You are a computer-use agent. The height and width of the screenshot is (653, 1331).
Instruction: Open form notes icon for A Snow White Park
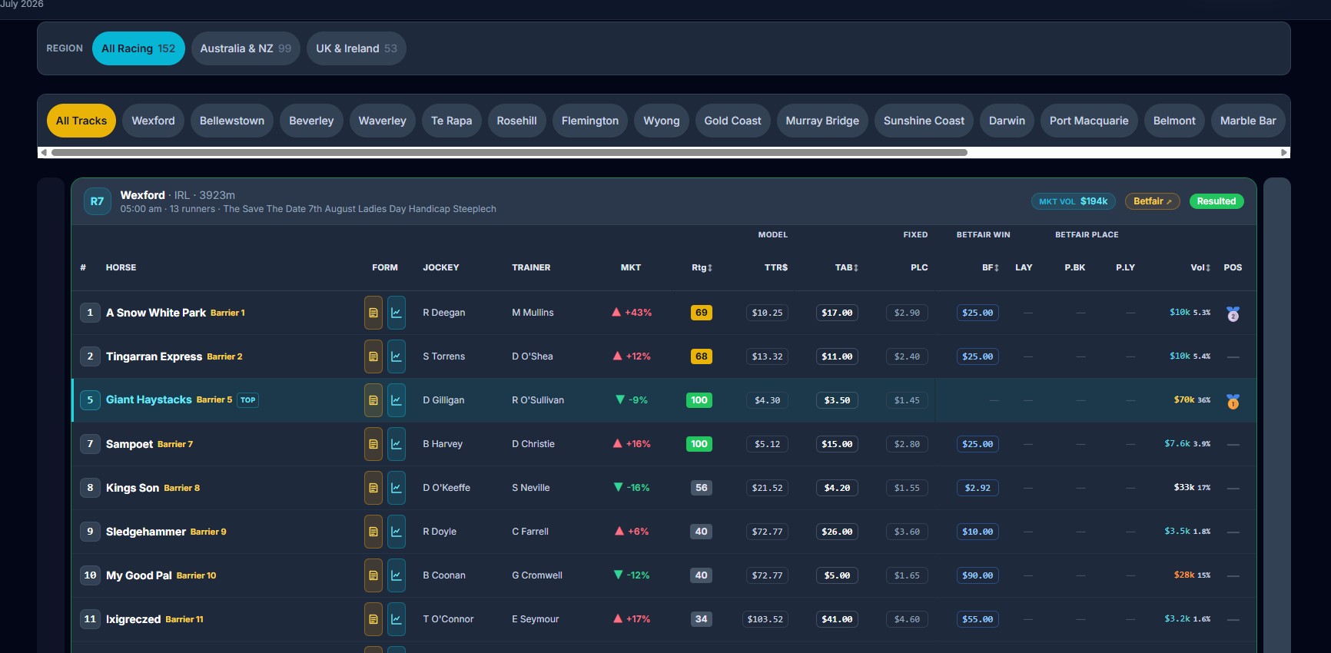tap(373, 313)
